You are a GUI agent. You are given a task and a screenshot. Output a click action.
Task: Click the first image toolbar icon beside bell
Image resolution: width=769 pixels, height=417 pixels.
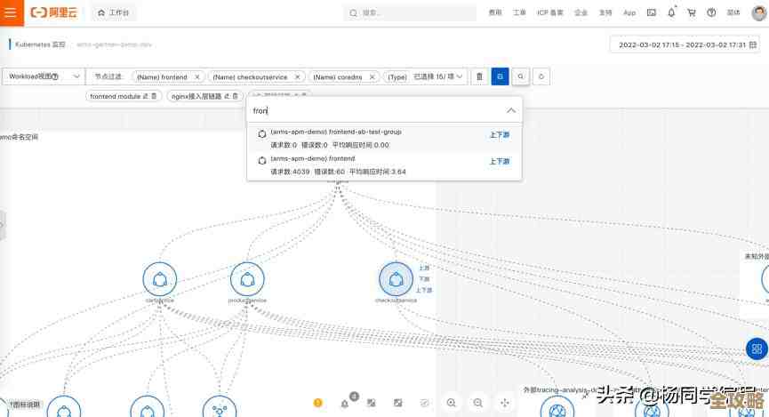[372, 403]
